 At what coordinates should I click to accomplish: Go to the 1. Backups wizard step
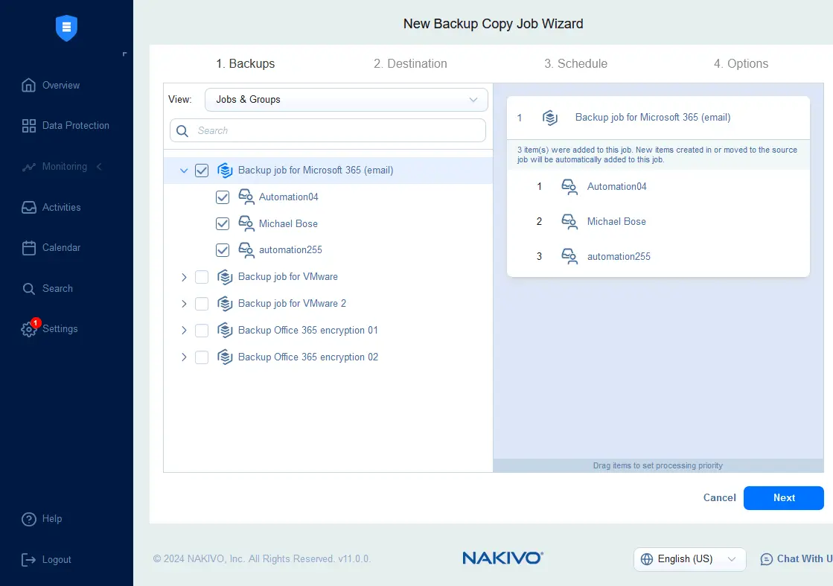pyautogui.click(x=246, y=64)
